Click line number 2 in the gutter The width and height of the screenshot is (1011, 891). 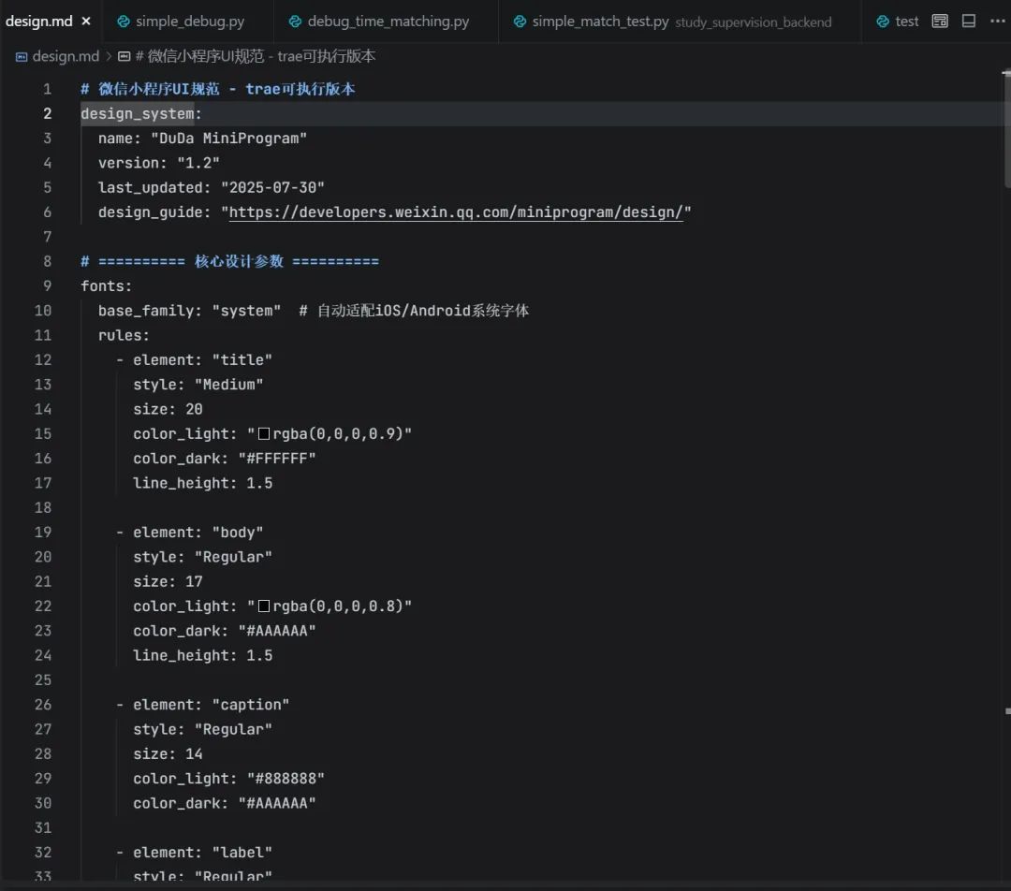pos(47,113)
